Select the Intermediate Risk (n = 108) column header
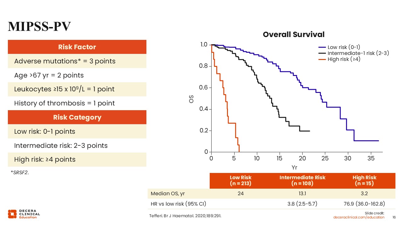The width and height of the screenshot is (403, 226). 302,180
